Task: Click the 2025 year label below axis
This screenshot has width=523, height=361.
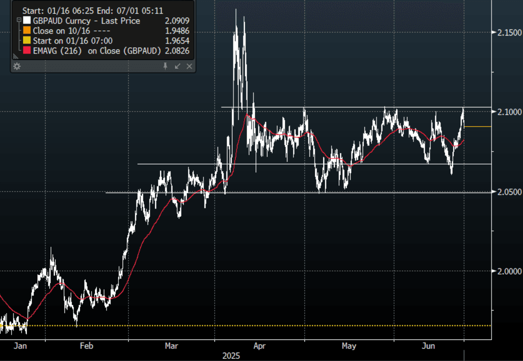Action: (x=231, y=356)
